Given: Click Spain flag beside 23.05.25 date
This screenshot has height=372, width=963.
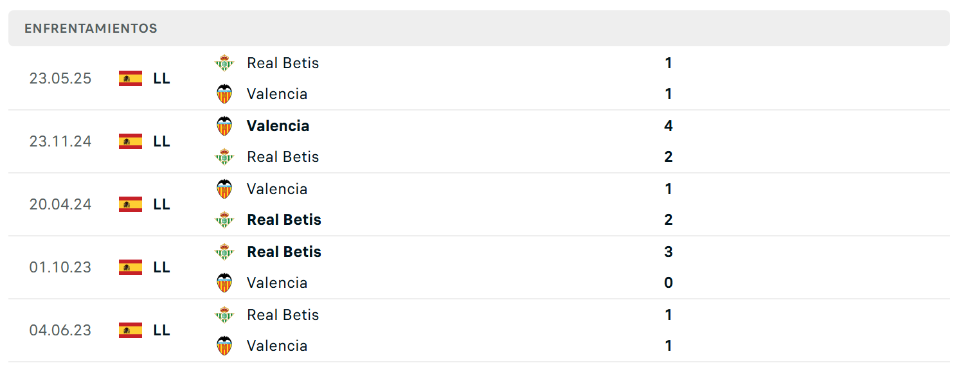Looking at the screenshot, I should [130, 78].
